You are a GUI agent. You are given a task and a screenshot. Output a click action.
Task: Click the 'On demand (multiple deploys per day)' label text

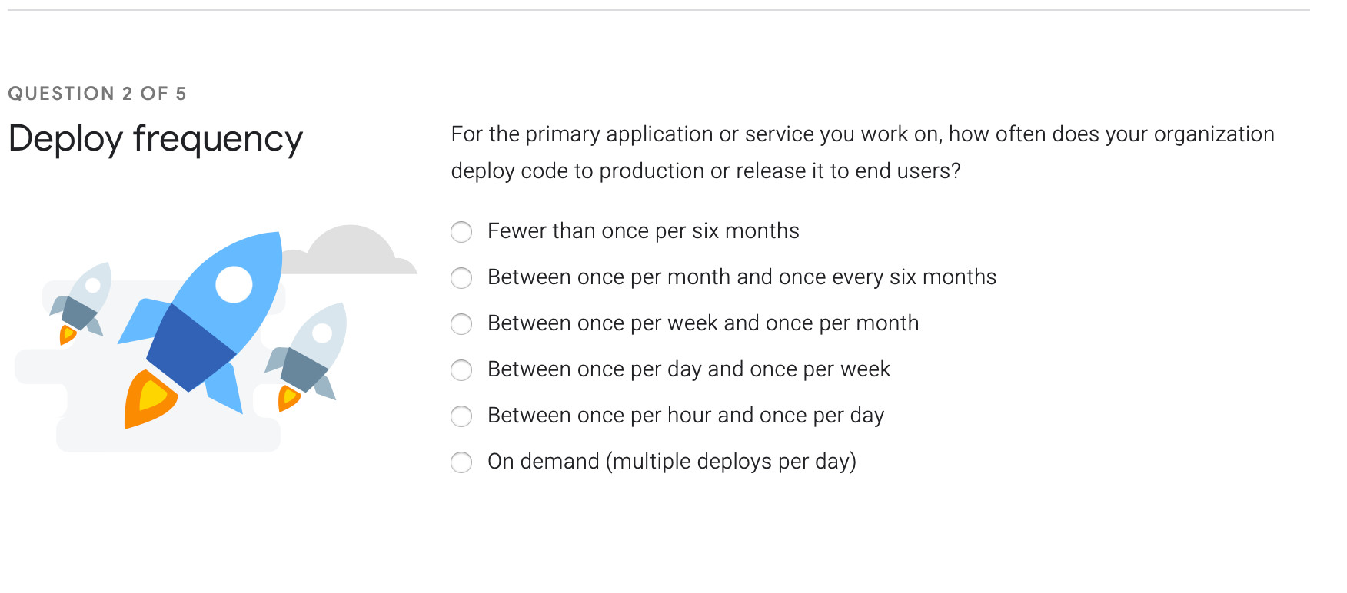point(671,462)
